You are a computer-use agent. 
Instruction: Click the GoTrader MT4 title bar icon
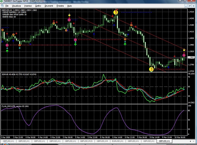click(2, 1)
